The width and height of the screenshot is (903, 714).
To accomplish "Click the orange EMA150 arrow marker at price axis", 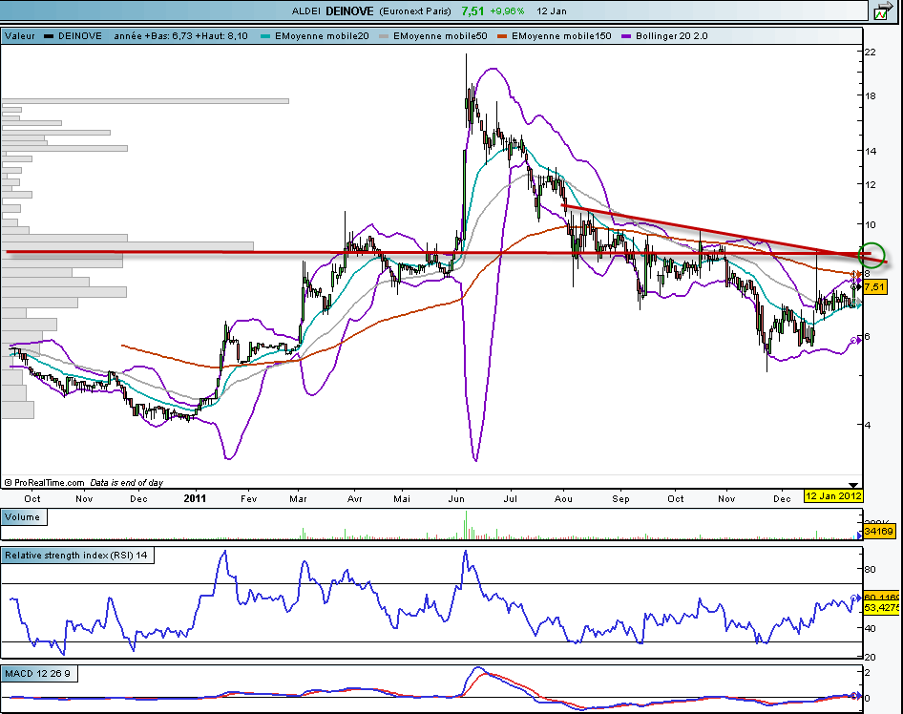I will point(856,275).
